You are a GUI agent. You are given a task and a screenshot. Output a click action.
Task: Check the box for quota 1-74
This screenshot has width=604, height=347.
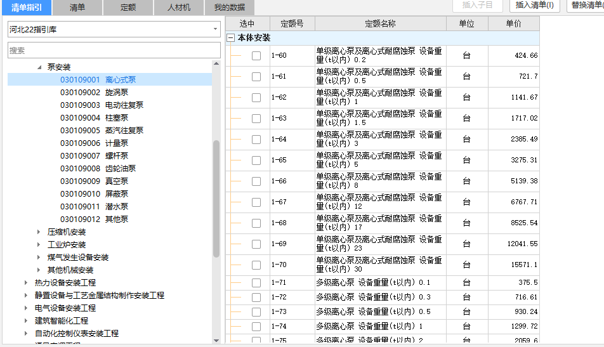[256, 327]
